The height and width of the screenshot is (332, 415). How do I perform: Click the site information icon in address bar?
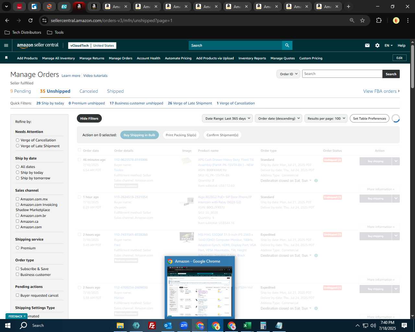[x=45, y=20]
